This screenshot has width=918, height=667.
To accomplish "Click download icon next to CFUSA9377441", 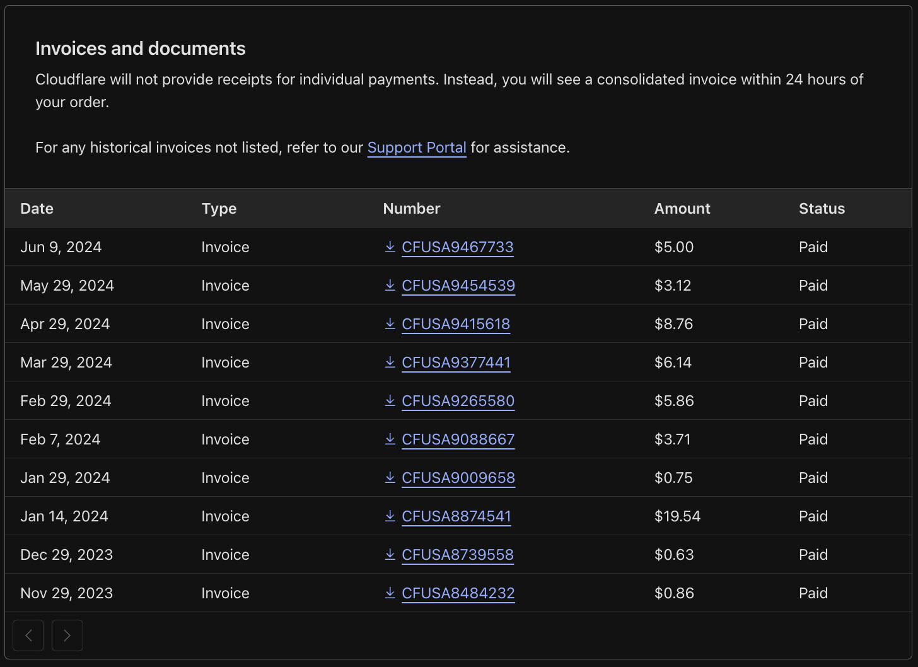I will click(390, 362).
